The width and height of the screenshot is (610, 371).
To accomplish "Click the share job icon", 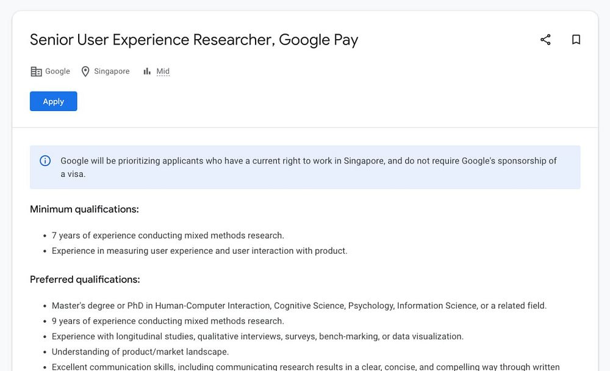I will (545, 39).
